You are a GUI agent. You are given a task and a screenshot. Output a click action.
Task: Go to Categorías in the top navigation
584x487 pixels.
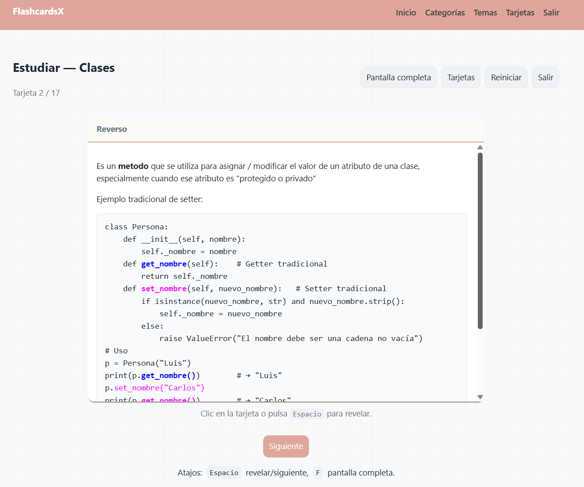coord(444,13)
